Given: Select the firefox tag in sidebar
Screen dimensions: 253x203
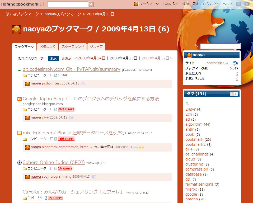Looking at the screenshot, I should tap(191, 189).
